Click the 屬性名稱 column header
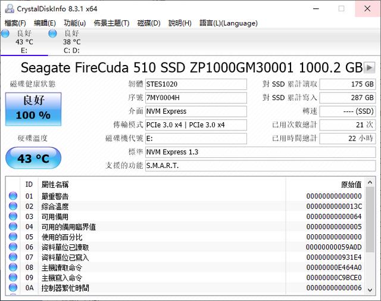The width and height of the screenshot is (381, 301). [162, 184]
